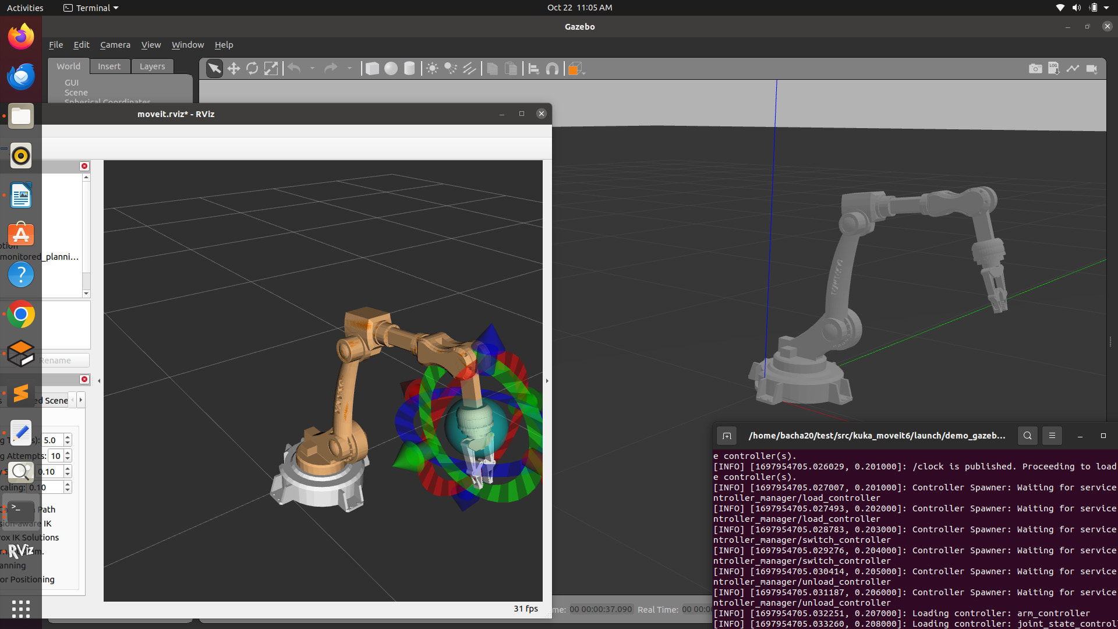1118x629 pixels.
Task: Click the paste icon in Gazebo toolbar
Action: [511, 69]
